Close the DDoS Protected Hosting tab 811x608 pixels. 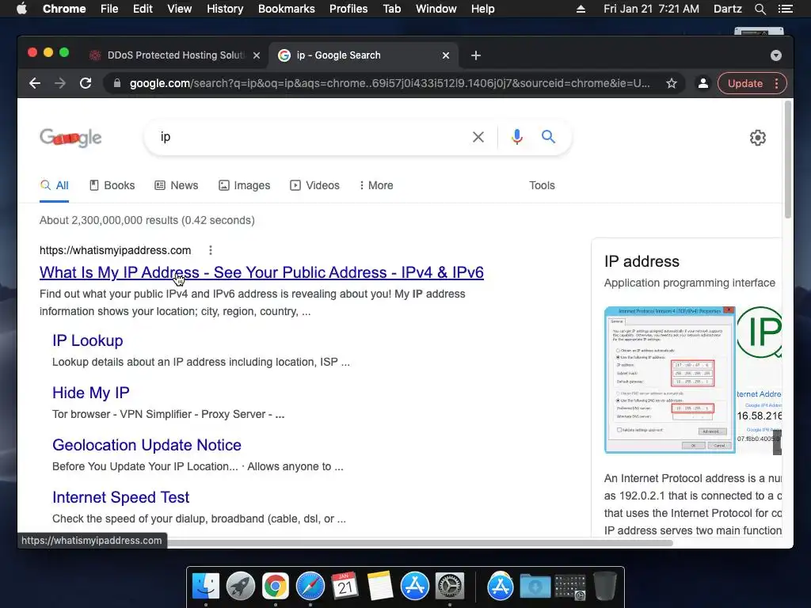pyautogui.click(x=257, y=55)
